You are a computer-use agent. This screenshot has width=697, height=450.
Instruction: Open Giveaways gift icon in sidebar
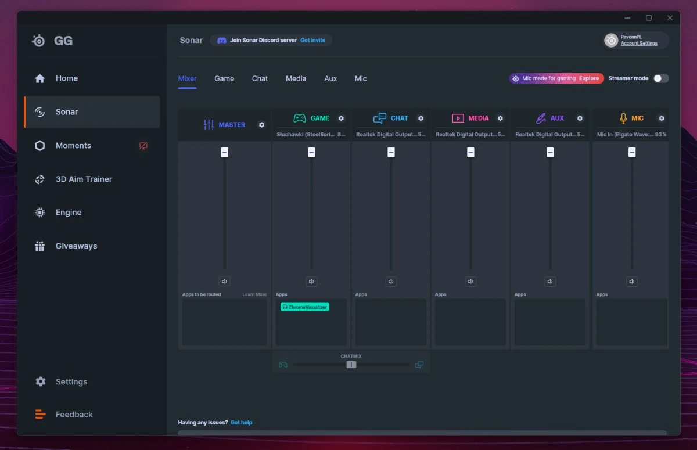(40, 246)
